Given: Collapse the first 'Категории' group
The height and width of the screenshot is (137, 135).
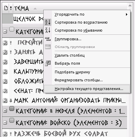Looking at the screenshot, I should (x=5, y=32).
